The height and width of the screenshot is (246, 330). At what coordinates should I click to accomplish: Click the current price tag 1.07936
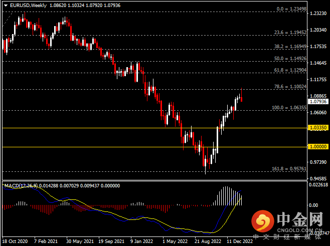point(319,101)
